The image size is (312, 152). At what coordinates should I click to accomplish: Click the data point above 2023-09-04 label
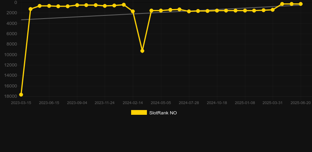pyautogui.click(x=77, y=5)
